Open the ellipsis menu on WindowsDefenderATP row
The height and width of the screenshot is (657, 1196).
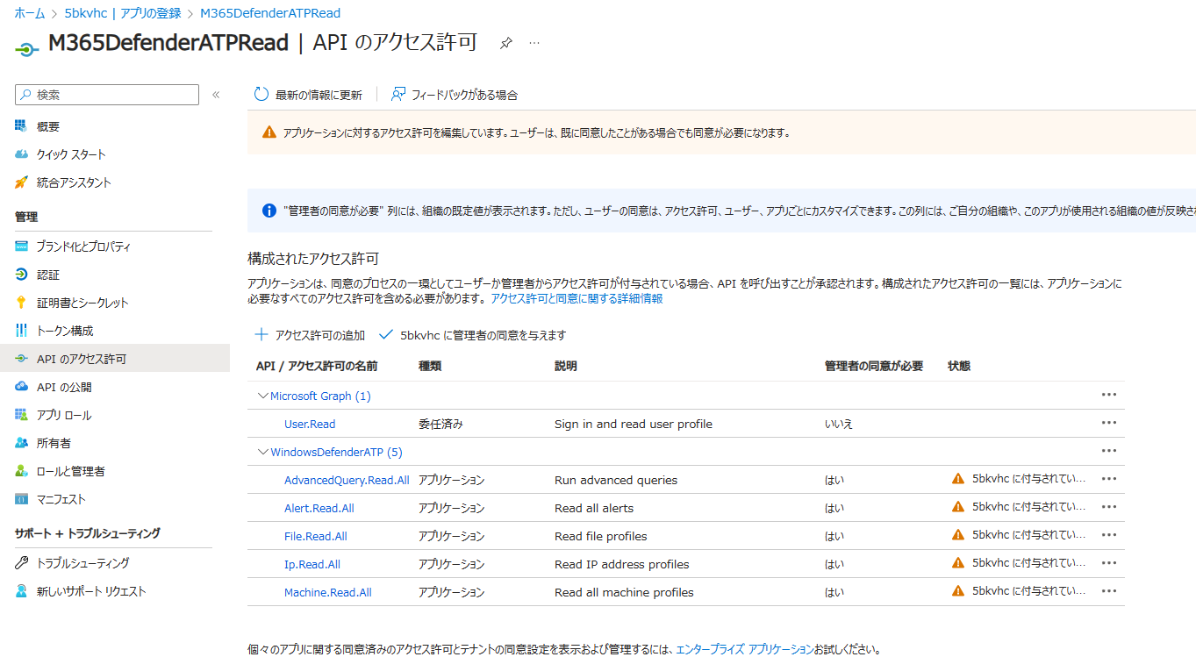click(1108, 450)
